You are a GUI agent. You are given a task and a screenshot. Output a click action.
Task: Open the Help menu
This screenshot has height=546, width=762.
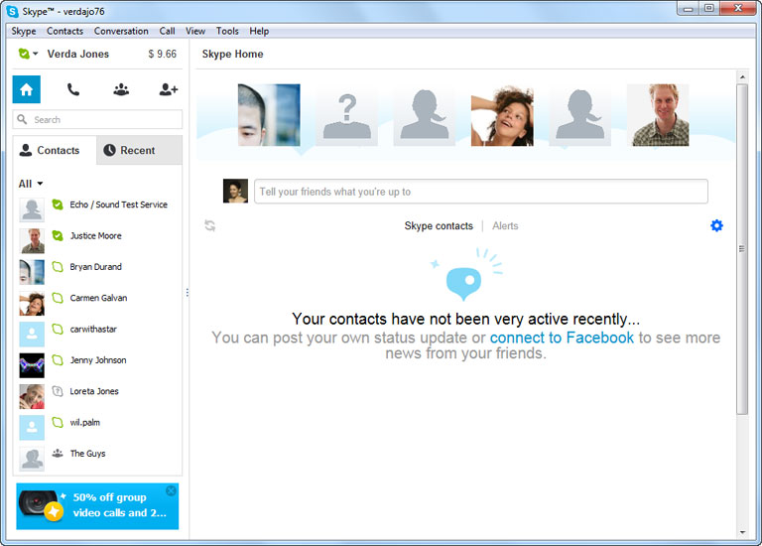[x=259, y=31]
